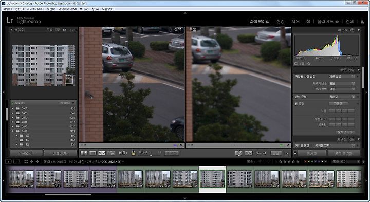This screenshot has height=202, width=370.
Task: Toggle the 원본 사진 checkbox under histogram
Action: [296, 64]
